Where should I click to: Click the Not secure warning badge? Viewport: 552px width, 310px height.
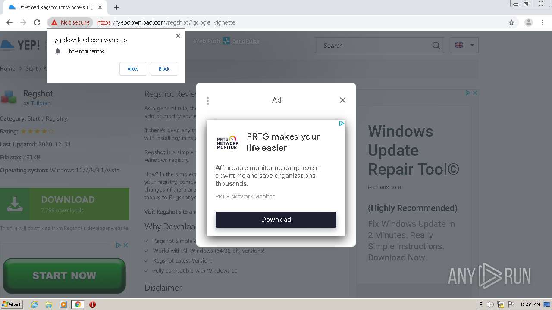[x=70, y=22]
